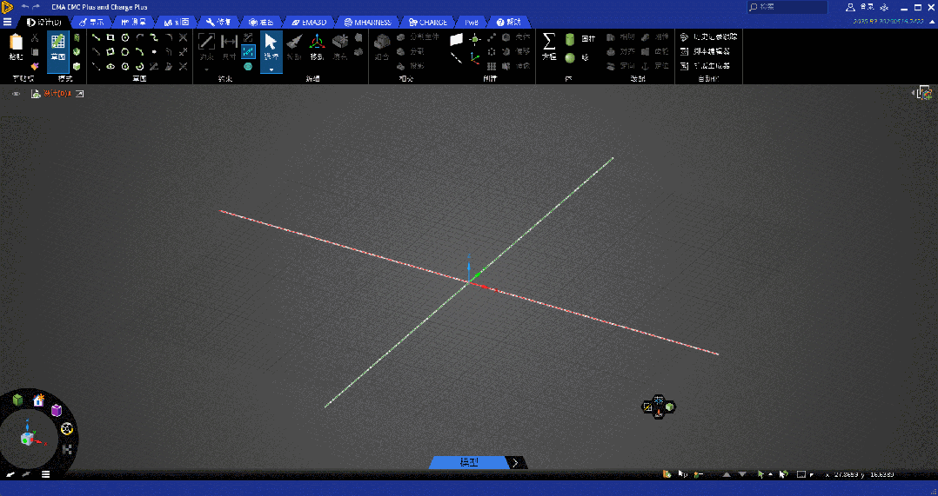Click the zoom extents icon on navigation wheel

point(67,449)
